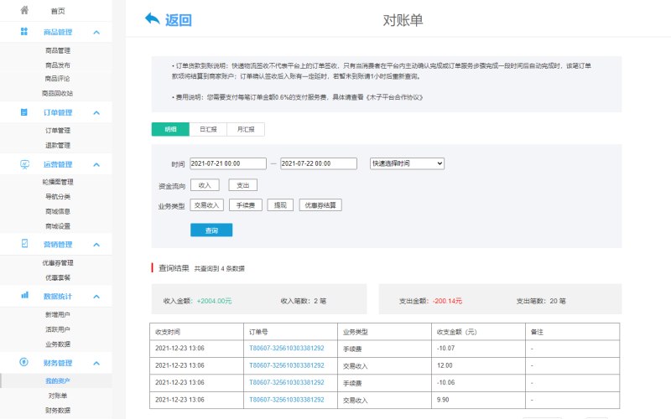This screenshot has width=671, height=419.
Task: Click the 订单管理 section icon
Action: pyautogui.click(x=24, y=112)
